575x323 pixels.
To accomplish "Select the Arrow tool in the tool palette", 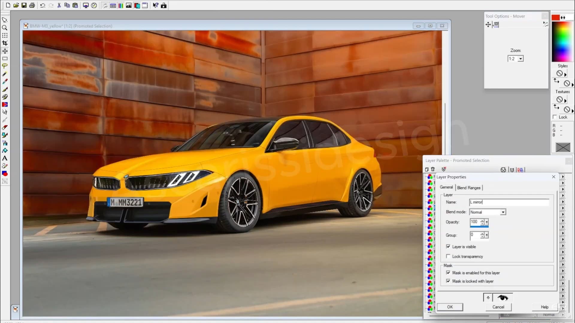I will point(5,20).
